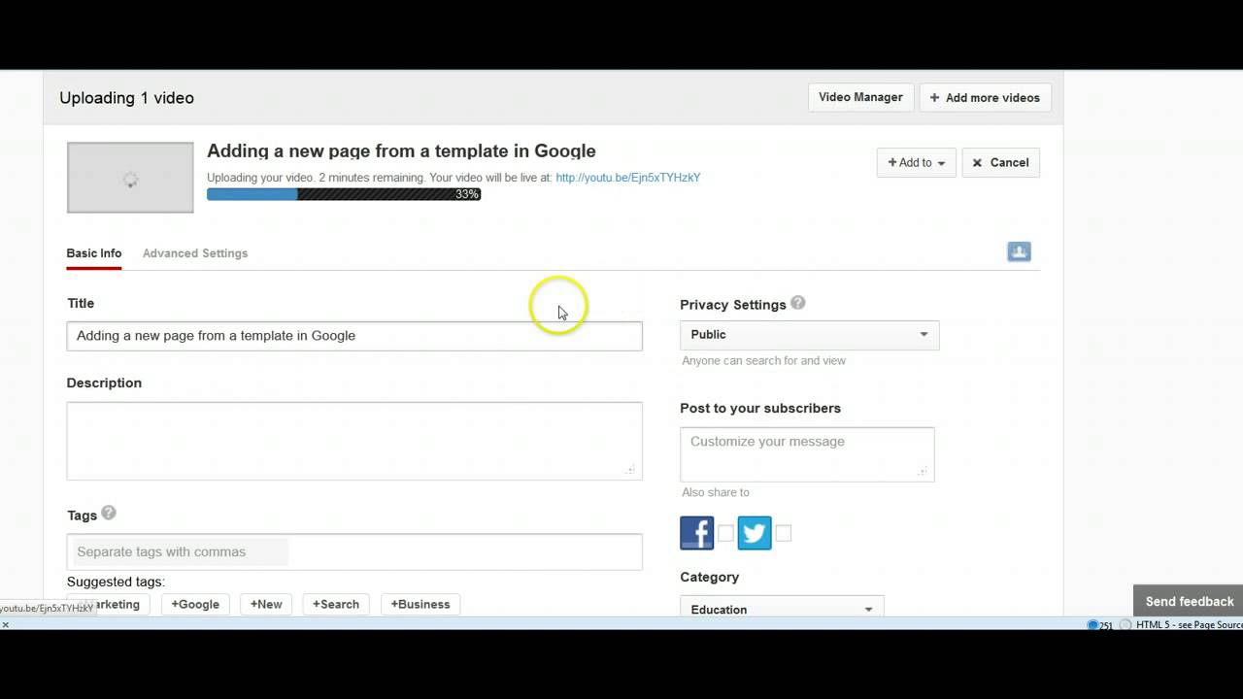Add the suggested tag +New
The image size is (1243, 699).
click(266, 604)
